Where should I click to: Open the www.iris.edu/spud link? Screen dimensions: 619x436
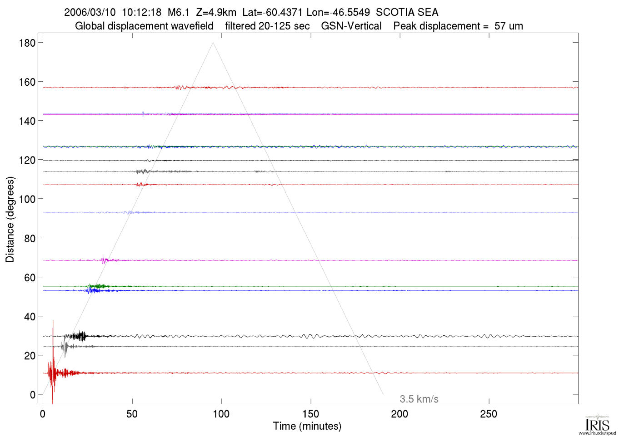[x=597, y=433]
